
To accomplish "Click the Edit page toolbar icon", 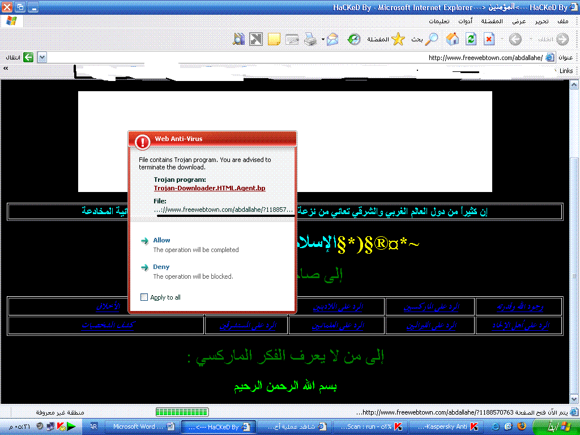I will tap(292, 39).
